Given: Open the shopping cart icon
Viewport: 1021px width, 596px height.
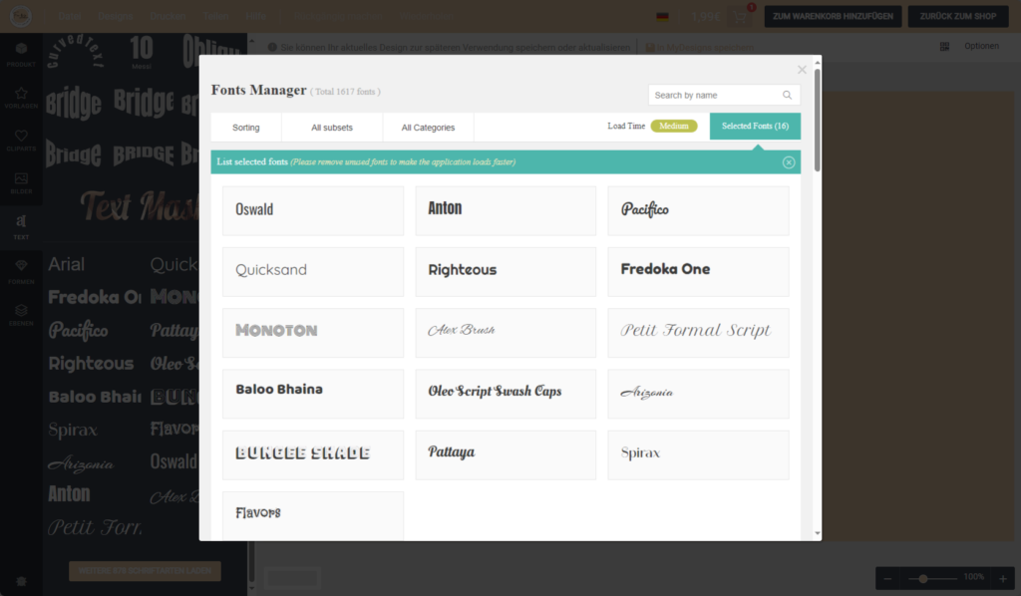Looking at the screenshot, I should click(741, 16).
